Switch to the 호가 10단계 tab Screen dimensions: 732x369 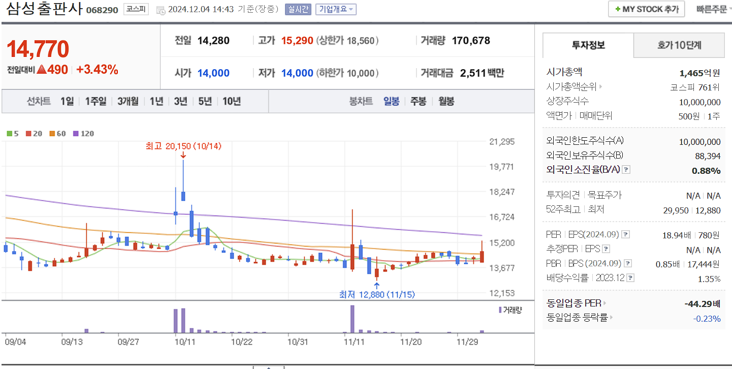[x=679, y=45]
